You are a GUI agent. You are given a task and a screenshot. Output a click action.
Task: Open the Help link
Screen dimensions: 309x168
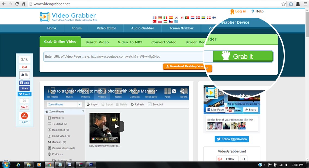tap(257, 11)
